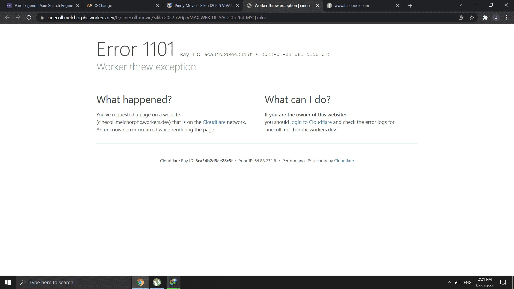514x289 pixels.
Task: Reload the error page
Action: pos(29,18)
